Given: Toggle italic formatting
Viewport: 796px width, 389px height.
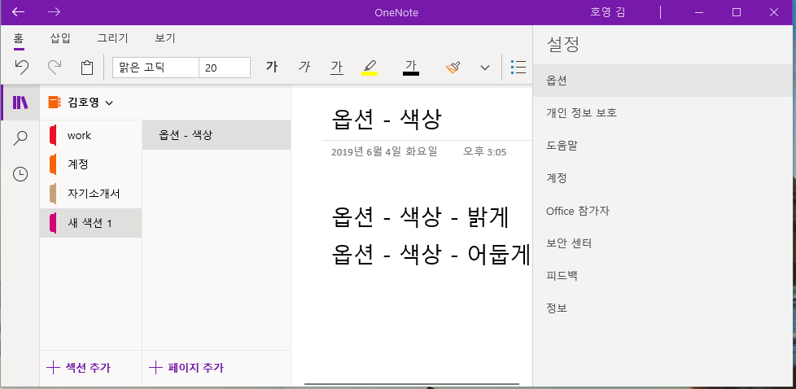Looking at the screenshot, I should click(x=304, y=67).
